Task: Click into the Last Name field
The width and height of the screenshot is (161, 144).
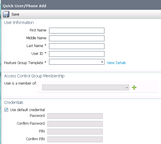Action: (77, 46)
